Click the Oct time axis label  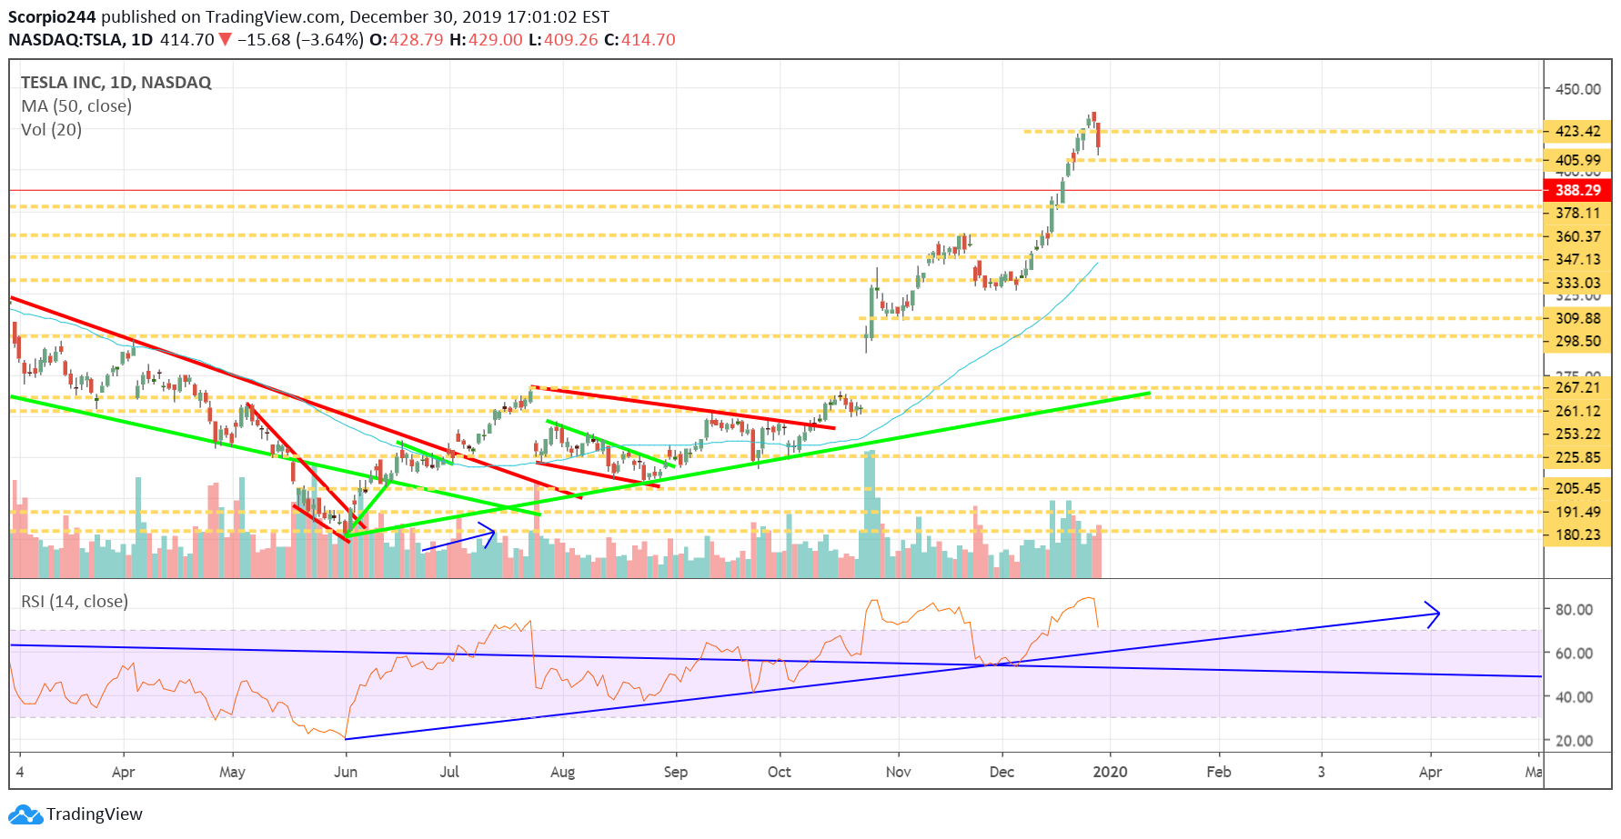(780, 773)
